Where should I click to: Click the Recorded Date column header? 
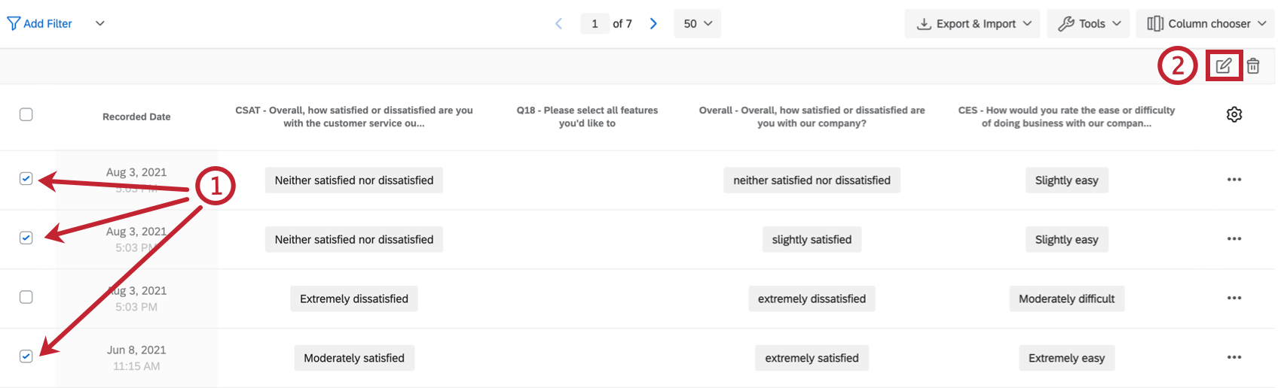point(136,117)
